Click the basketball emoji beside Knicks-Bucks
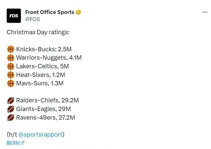The width and height of the screenshot is (211, 149). click(x=11, y=49)
